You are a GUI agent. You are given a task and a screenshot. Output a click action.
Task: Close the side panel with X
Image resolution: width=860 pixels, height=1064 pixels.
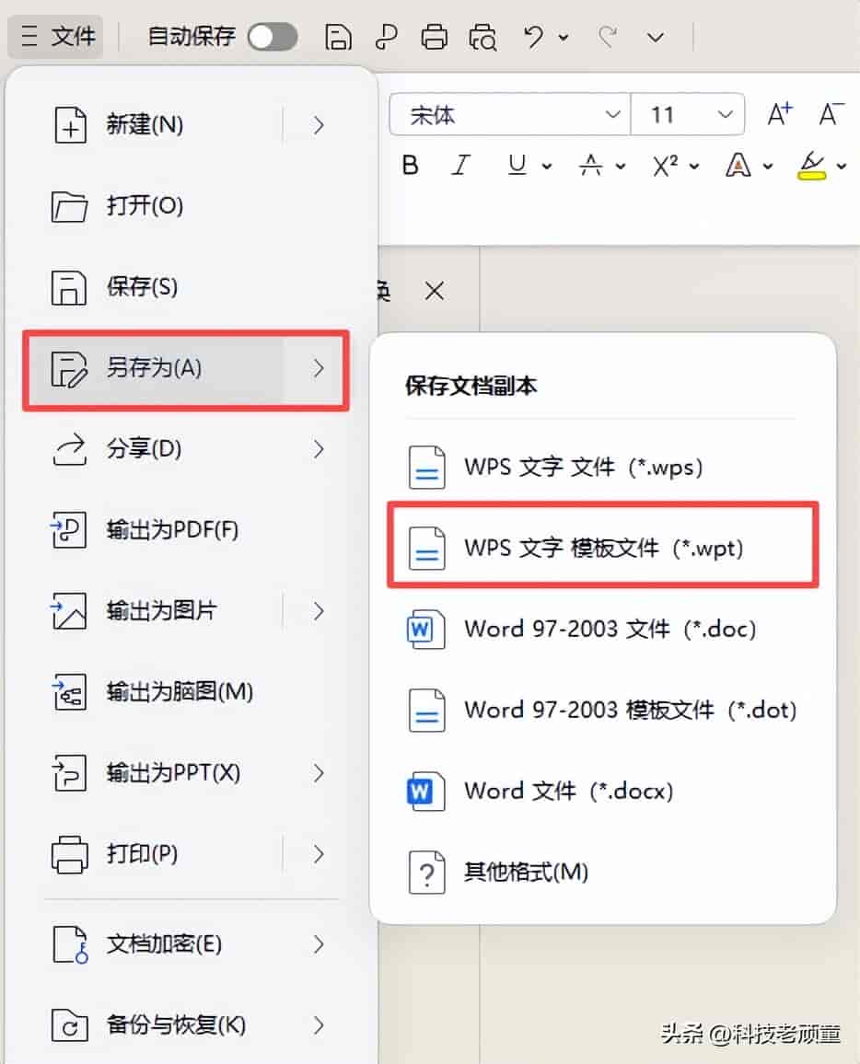point(435,291)
